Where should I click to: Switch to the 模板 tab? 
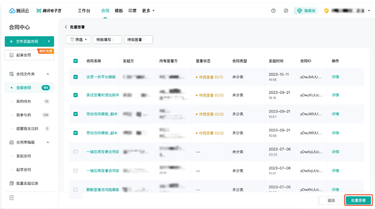pos(119,11)
